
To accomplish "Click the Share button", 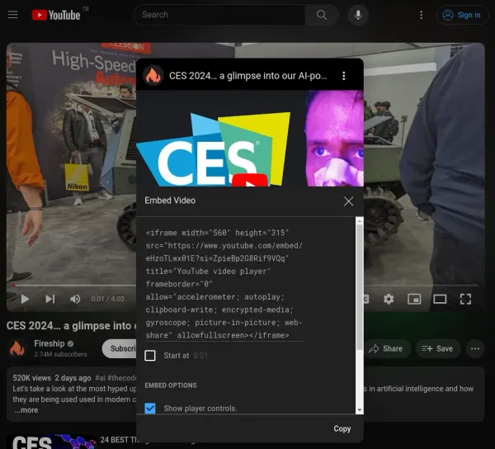I will [387, 348].
